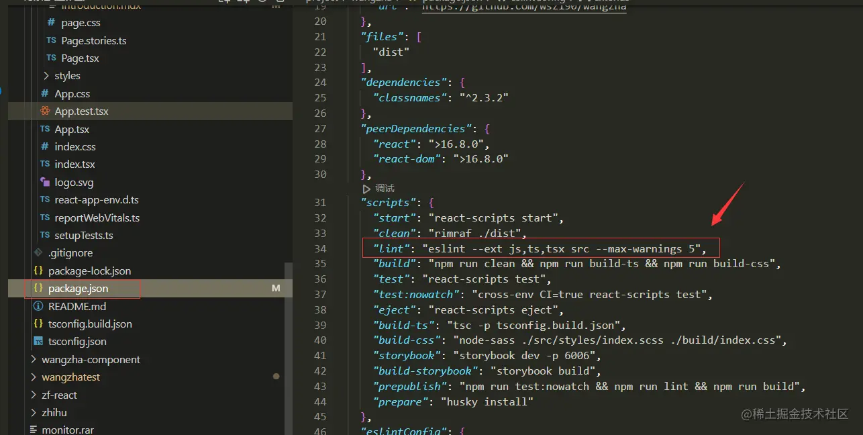Open README.md file
Image resolution: width=863 pixels, height=435 pixels.
click(77, 306)
